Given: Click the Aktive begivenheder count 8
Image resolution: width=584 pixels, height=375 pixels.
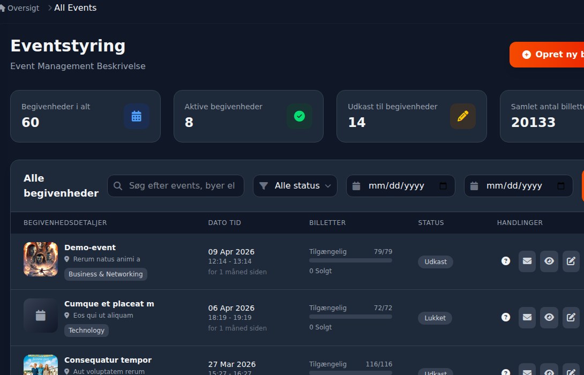Looking at the screenshot, I should [x=189, y=123].
